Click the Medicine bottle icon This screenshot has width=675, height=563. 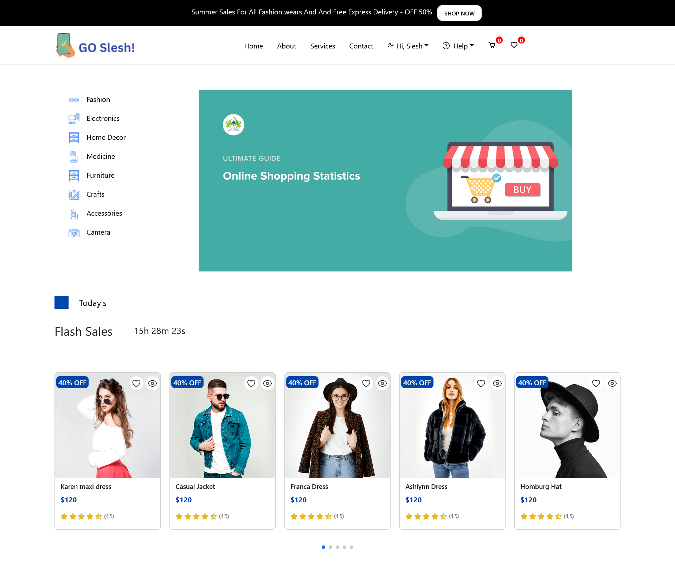click(x=74, y=157)
